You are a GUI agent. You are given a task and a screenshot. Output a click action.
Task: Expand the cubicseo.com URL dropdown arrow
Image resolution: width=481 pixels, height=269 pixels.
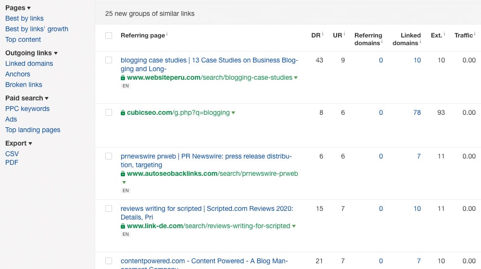point(233,113)
